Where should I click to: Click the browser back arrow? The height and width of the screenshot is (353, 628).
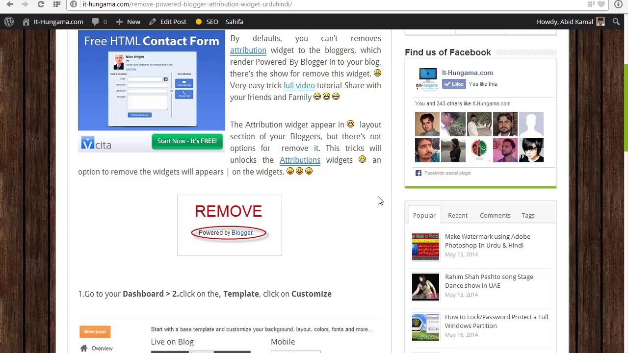tap(10, 4)
